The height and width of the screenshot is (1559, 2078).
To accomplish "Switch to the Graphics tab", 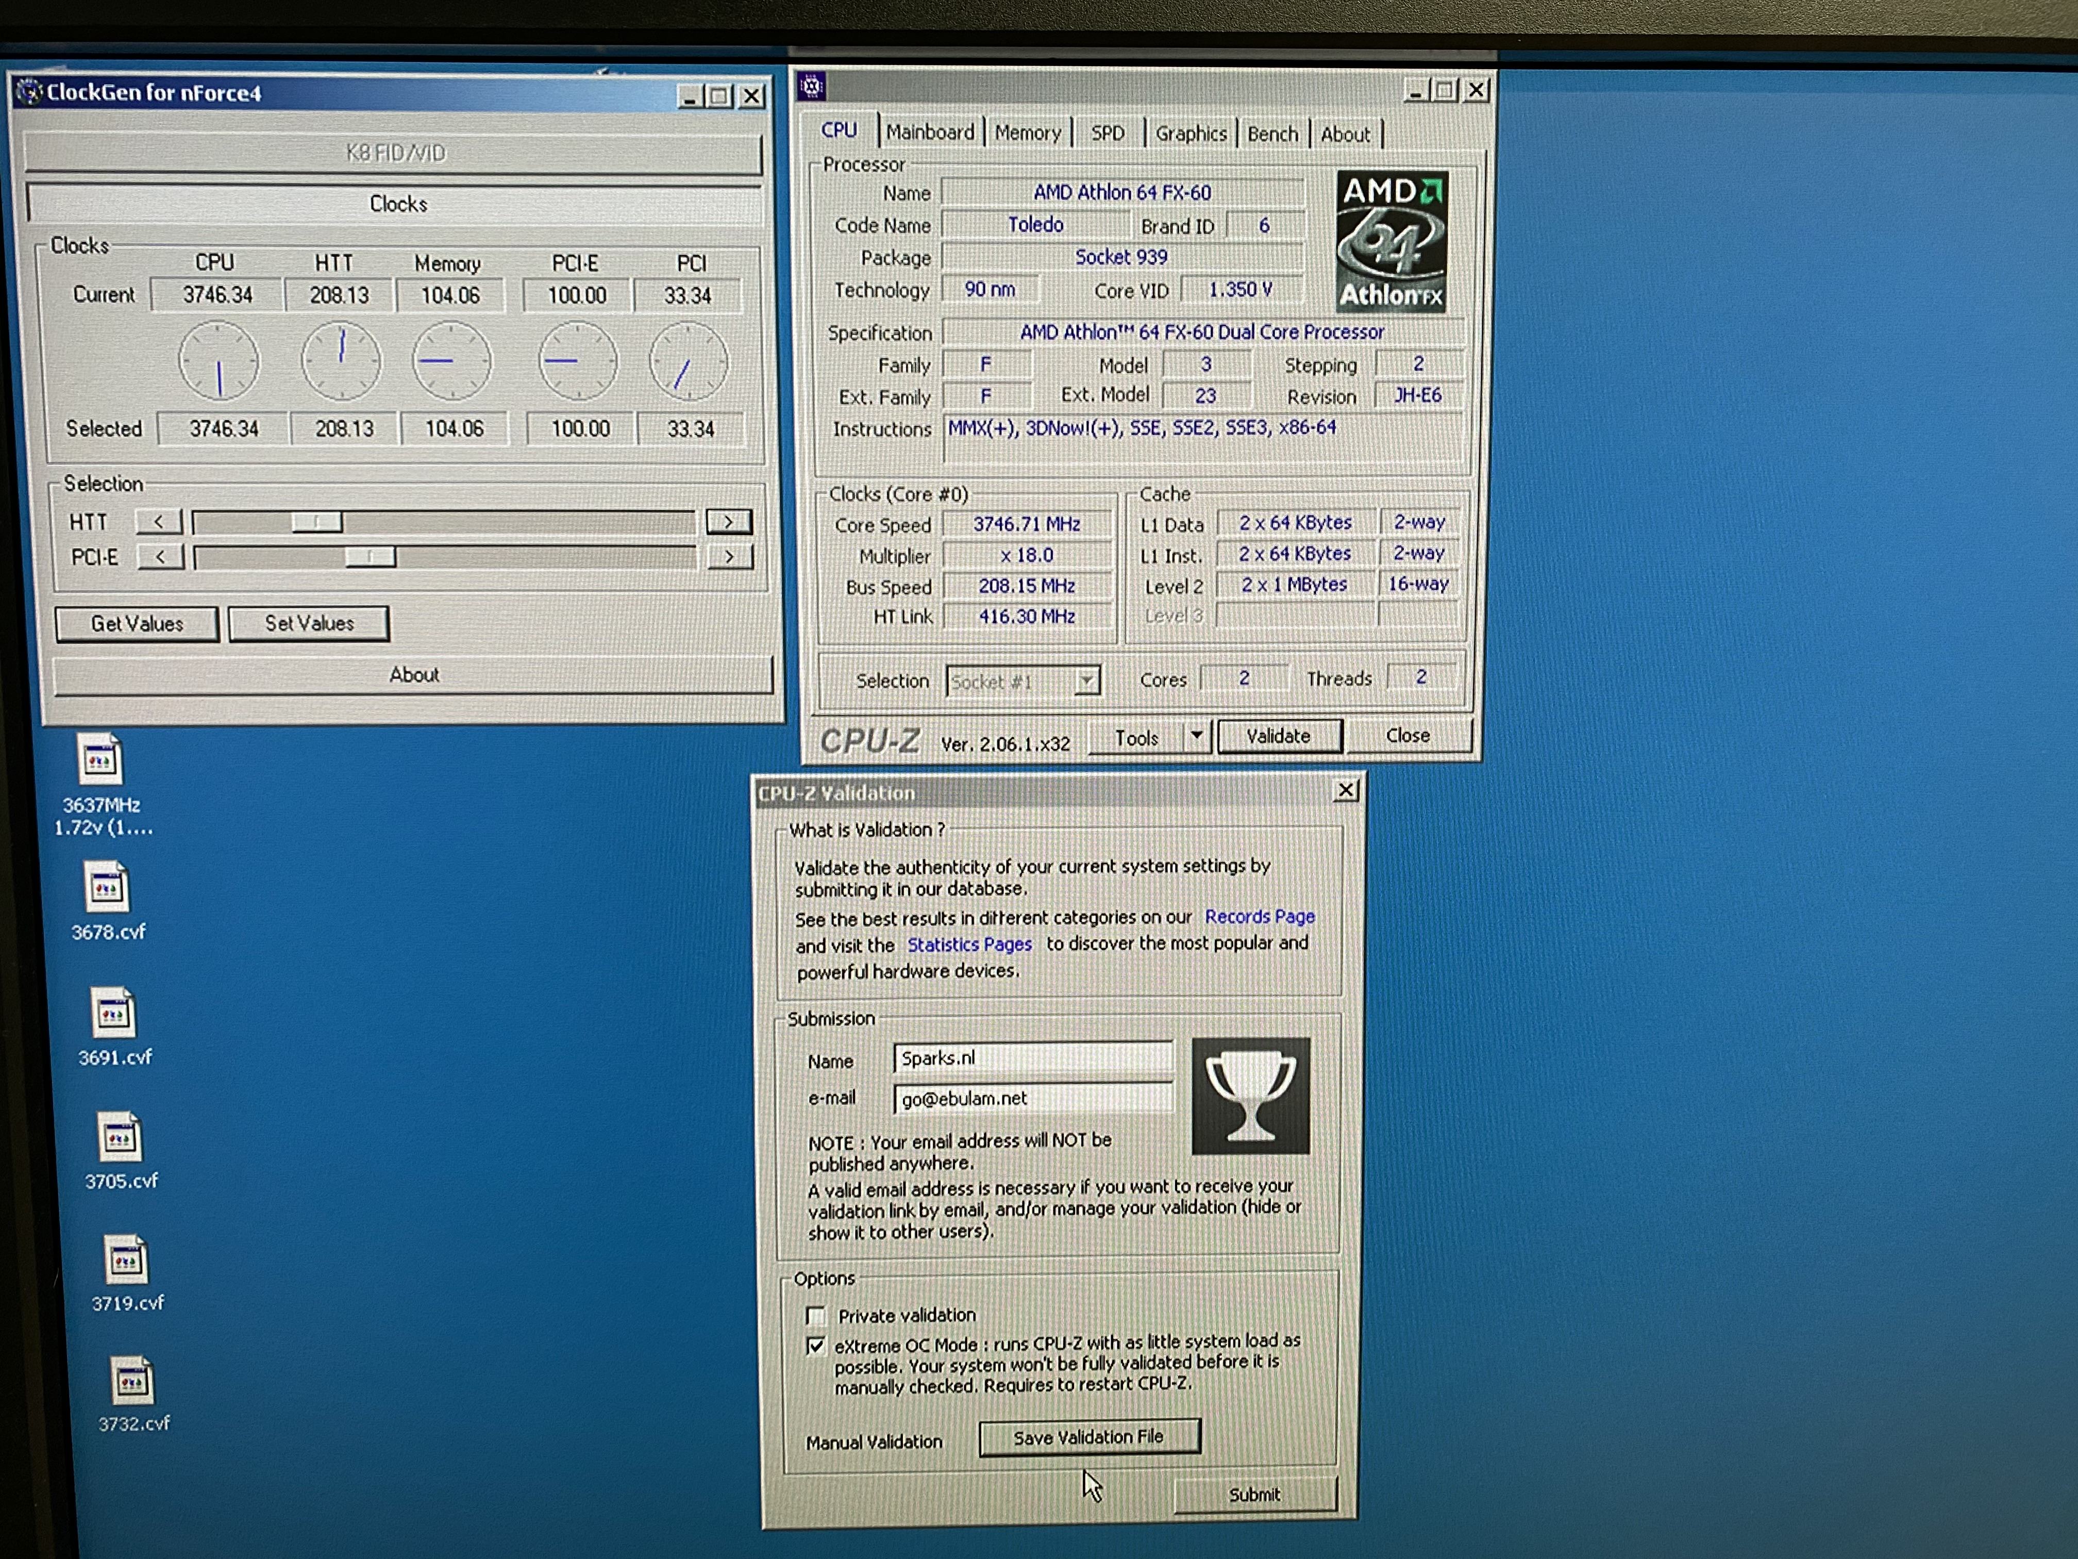I will [1191, 135].
